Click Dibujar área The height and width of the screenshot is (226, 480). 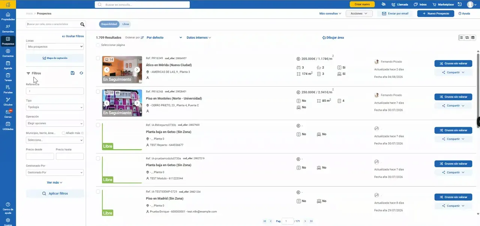333,37
